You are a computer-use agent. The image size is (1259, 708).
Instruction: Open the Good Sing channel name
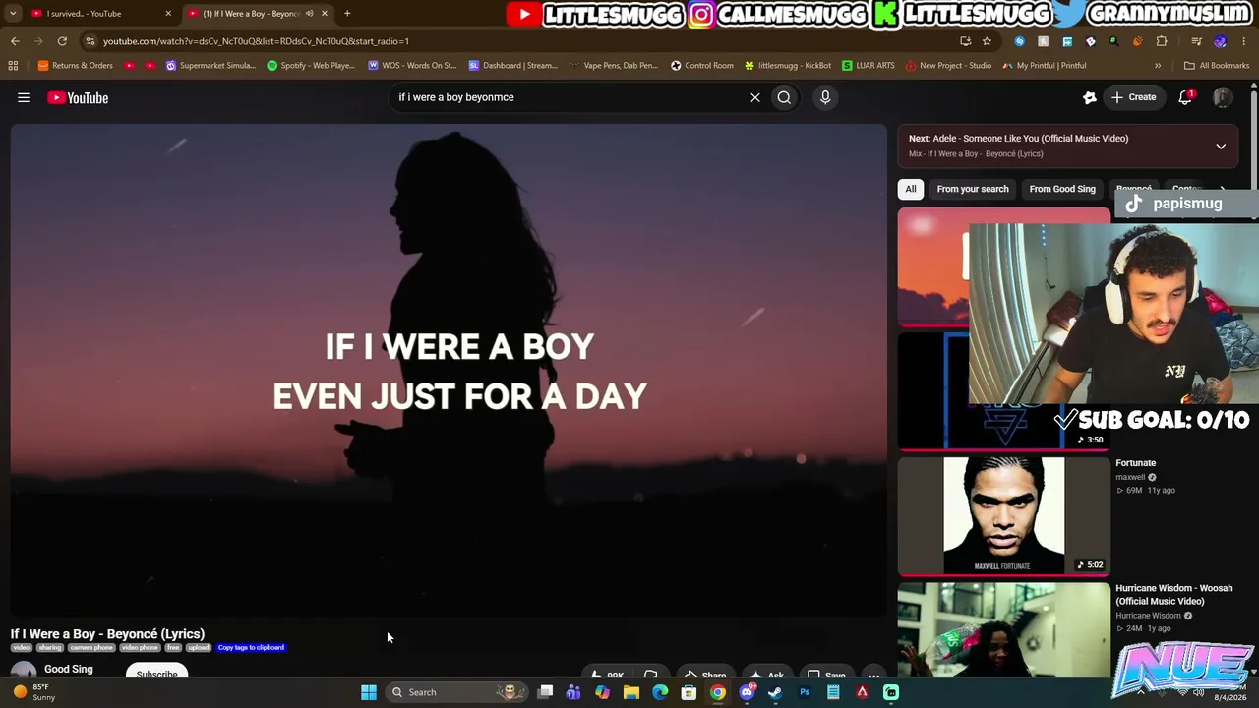(69, 669)
